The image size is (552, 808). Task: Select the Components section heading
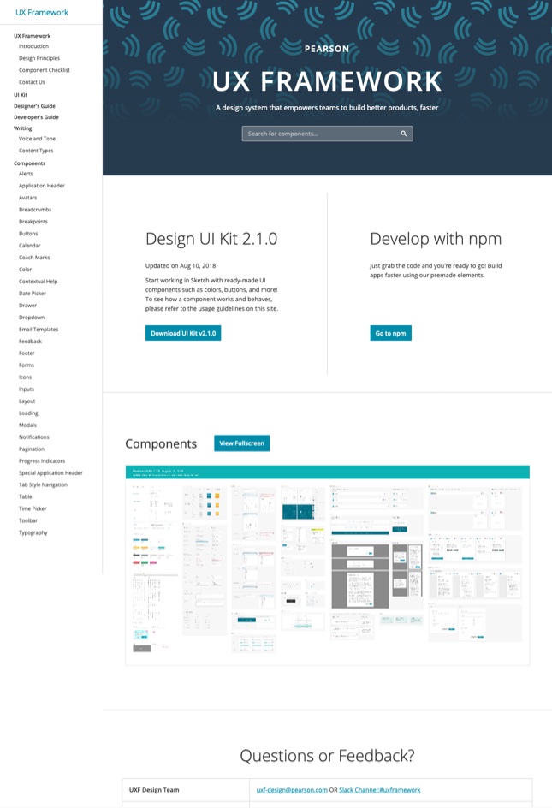[29, 163]
